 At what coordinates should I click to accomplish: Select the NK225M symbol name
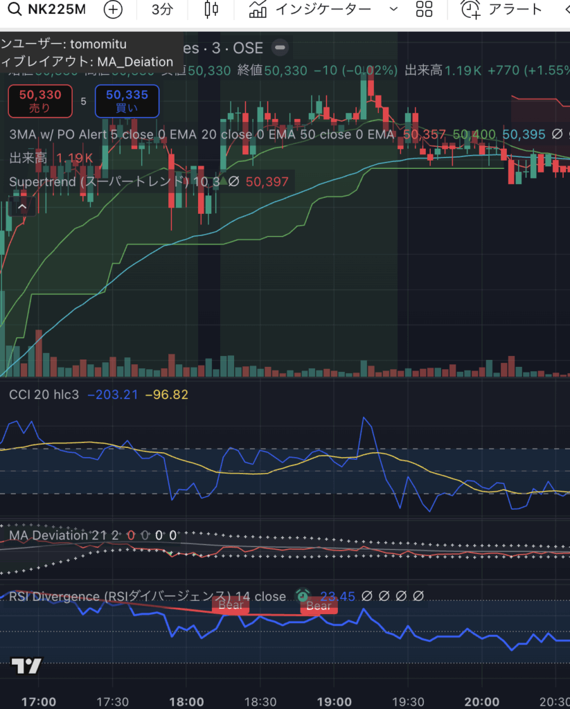click(x=57, y=10)
